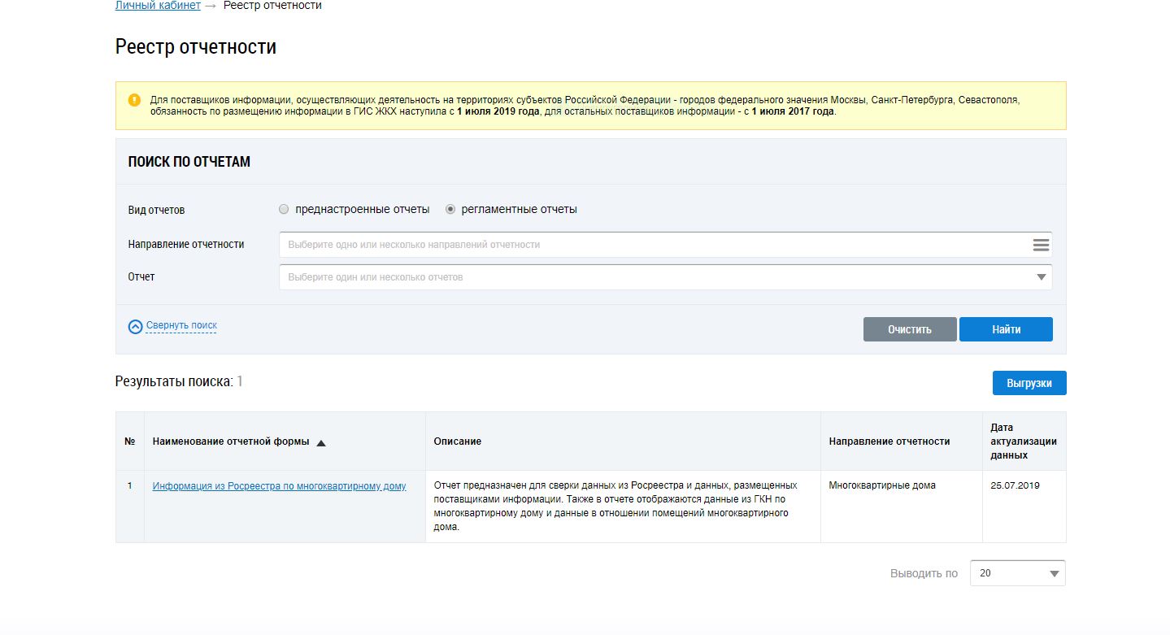1170x635 pixels.
Task: Click the Отчет selection field
Action: (x=665, y=277)
